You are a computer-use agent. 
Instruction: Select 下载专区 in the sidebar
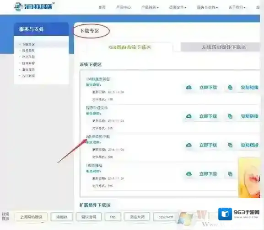[28, 44]
